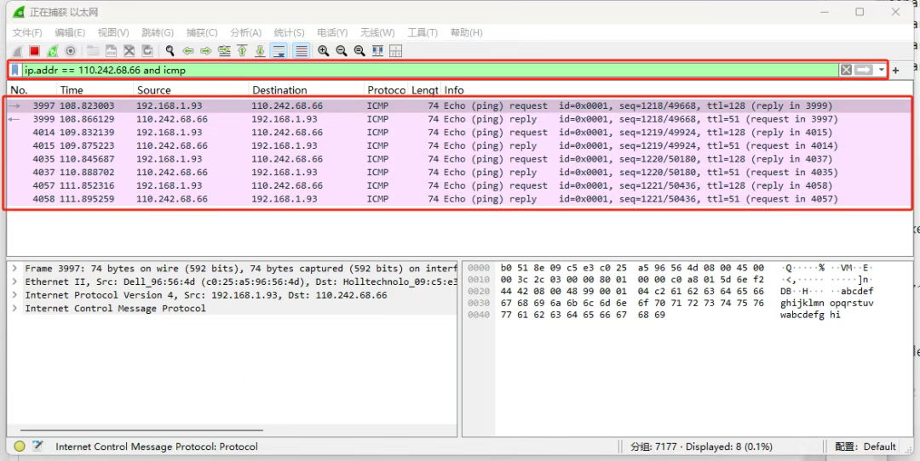Image resolution: width=920 pixels, height=461 pixels.
Task: Expand Internet Control Message Protocol details
Action: tap(14, 309)
